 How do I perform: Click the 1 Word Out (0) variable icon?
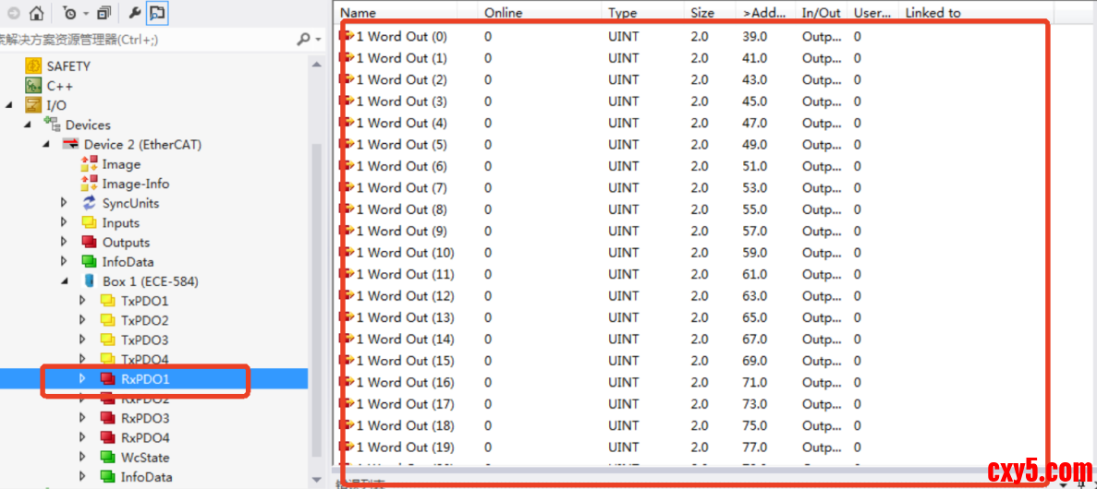pos(347,36)
